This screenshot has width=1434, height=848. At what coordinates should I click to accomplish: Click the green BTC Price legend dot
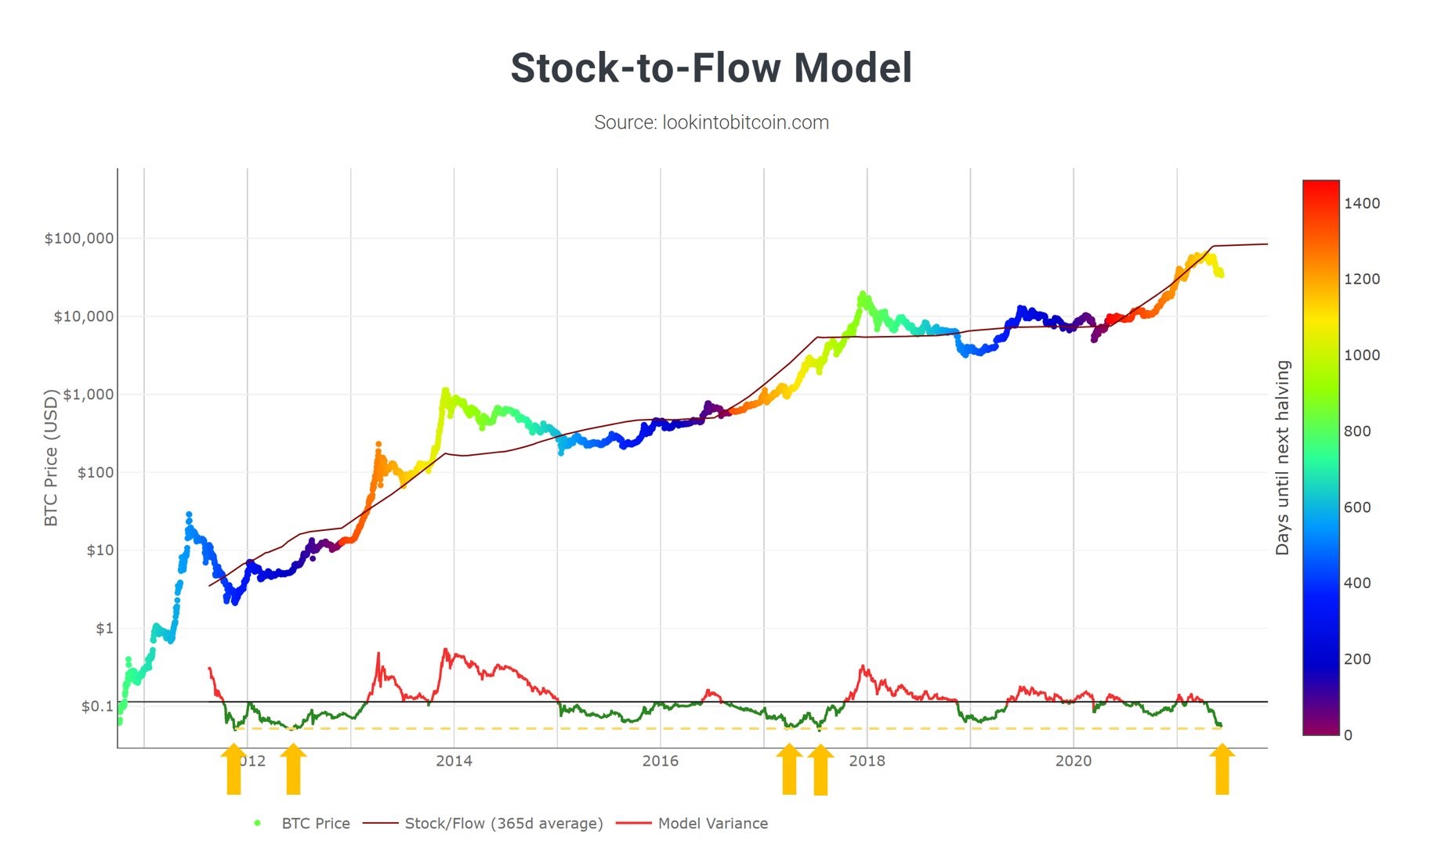click(257, 823)
